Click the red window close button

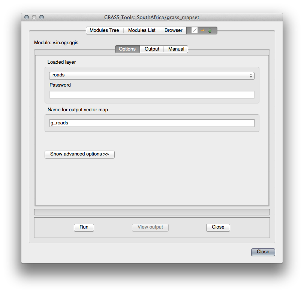tap(27, 17)
